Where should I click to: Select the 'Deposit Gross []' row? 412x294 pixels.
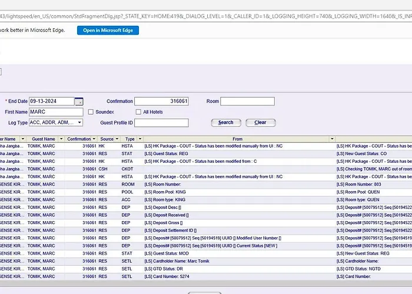coord(206,223)
